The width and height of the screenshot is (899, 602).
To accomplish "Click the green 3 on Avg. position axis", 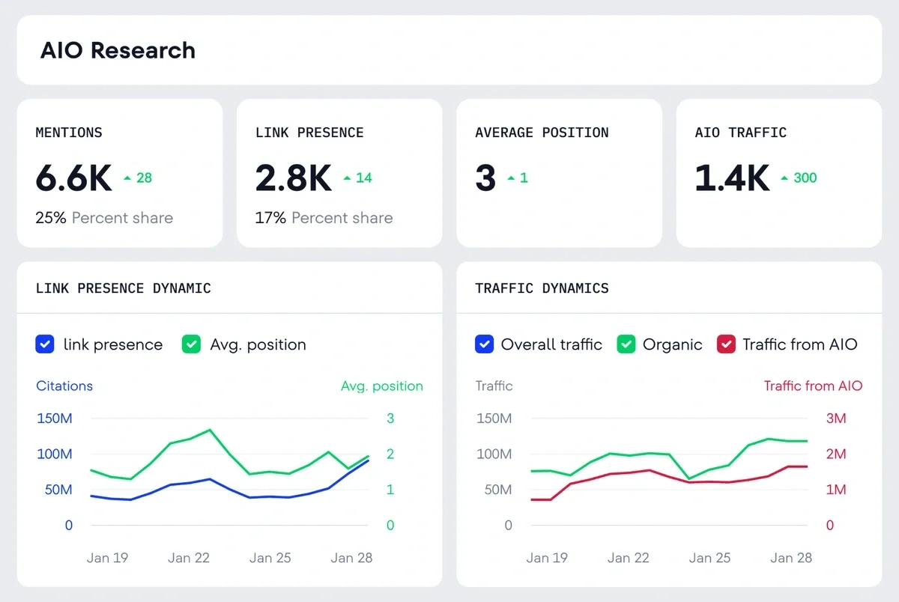I will point(390,419).
